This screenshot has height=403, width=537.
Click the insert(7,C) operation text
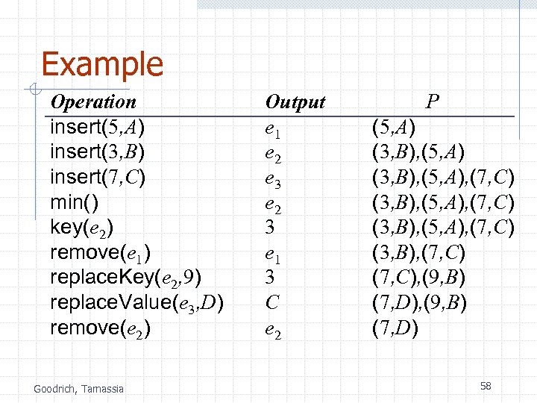pos(97,178)
